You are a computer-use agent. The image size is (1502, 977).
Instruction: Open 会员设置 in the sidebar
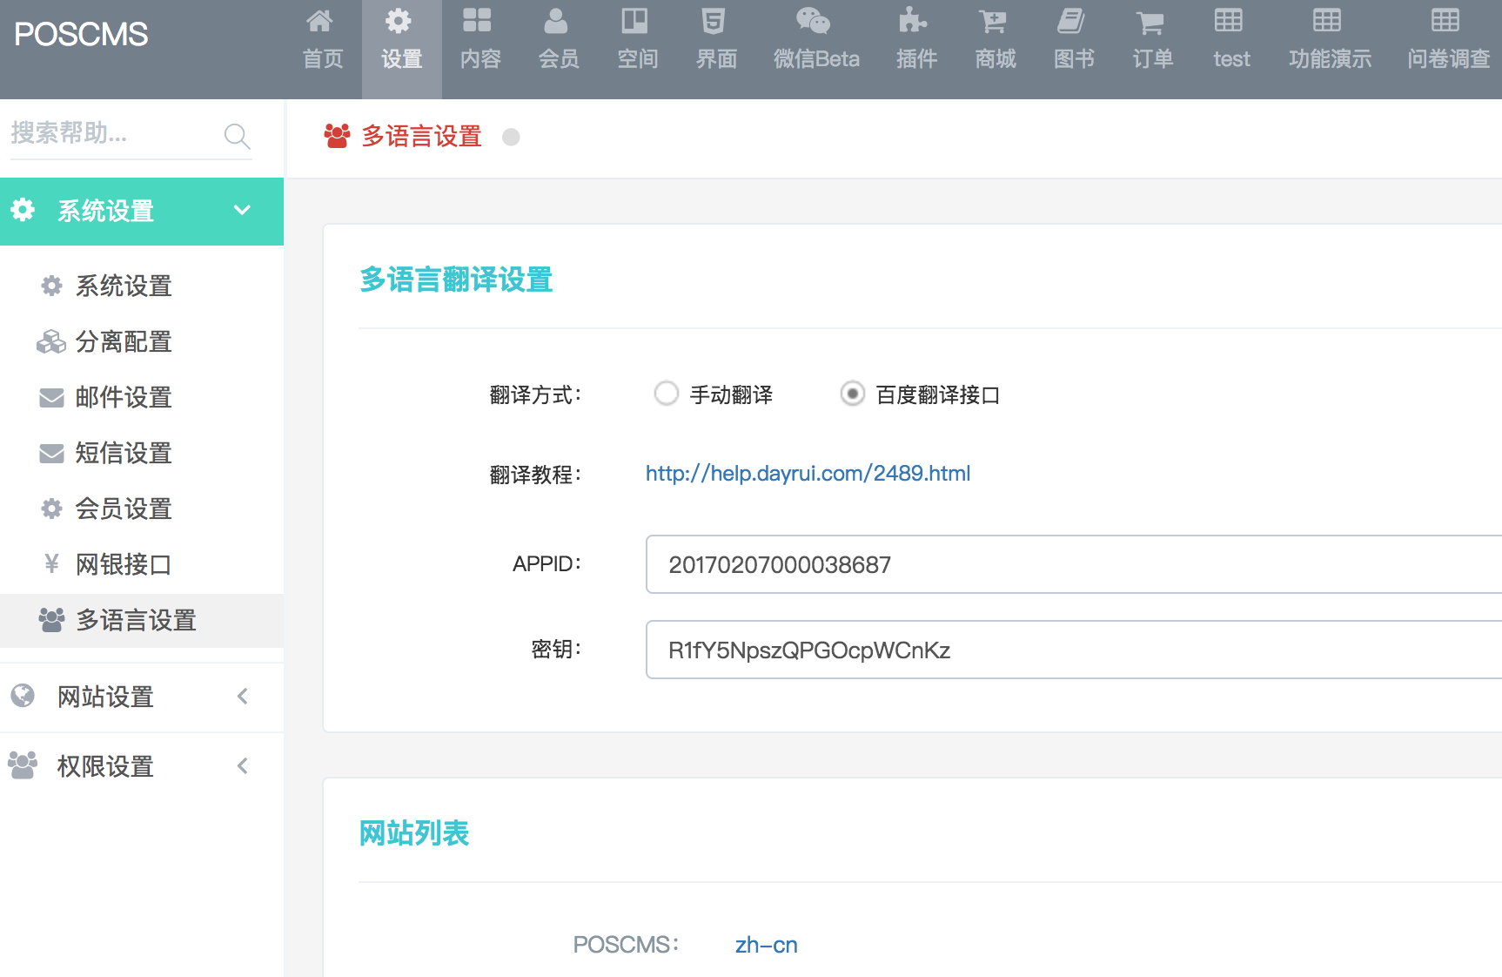coord(124,509)
